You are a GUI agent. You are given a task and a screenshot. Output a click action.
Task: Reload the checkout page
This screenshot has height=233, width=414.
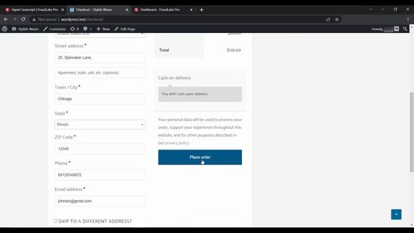(x=23, y=19)
